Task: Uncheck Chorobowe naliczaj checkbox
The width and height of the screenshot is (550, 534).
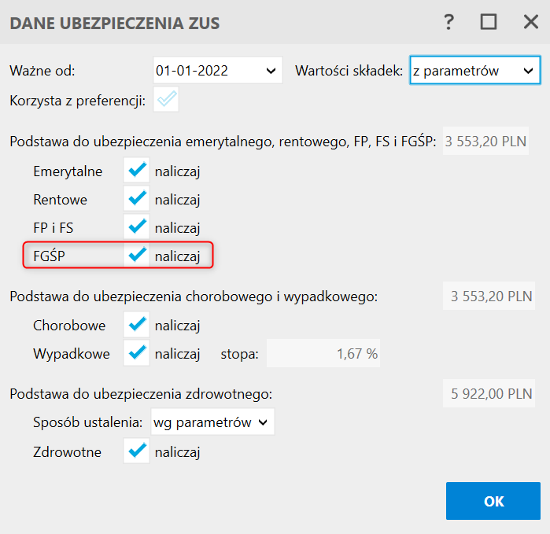Action: pos(138,325)
